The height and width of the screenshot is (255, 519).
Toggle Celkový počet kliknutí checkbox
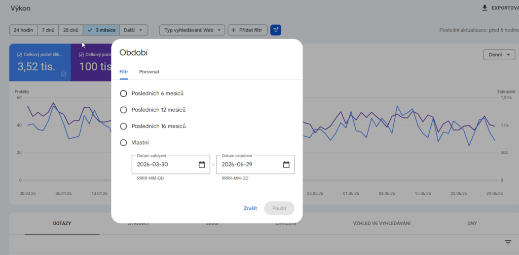click(x=20, y=55)
